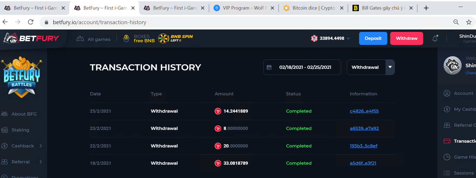
Task: Open All games menu
Action: (93, 39)
